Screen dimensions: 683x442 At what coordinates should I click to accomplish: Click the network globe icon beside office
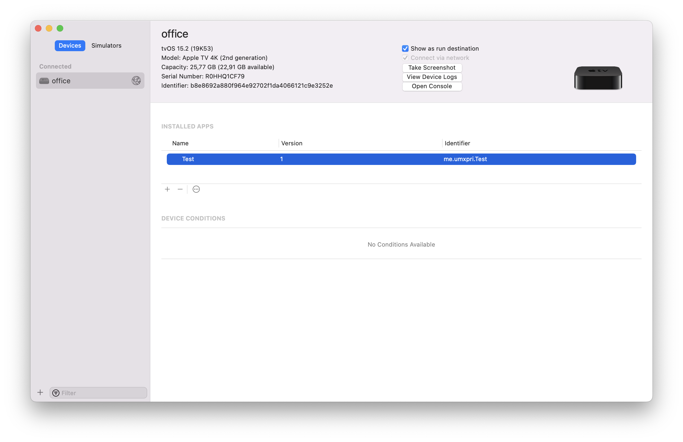[x=136, y=81]
